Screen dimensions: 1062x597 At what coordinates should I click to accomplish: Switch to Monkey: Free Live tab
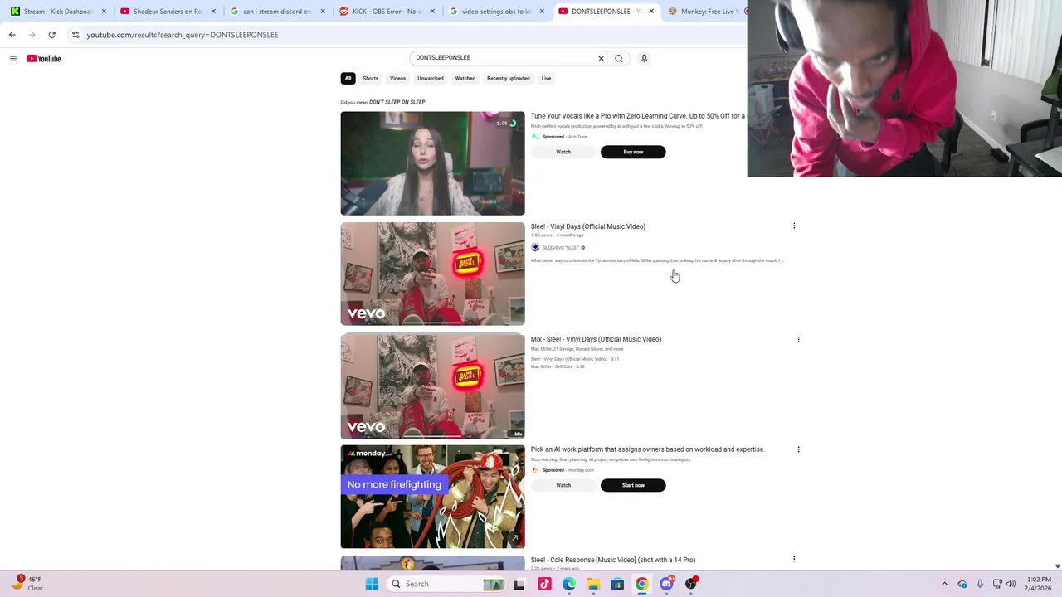pos(706,12)
